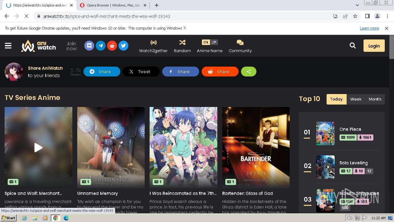Screen dimensions: 394x222
Task: Switch anime name to JP
Action: coord(214,42)
